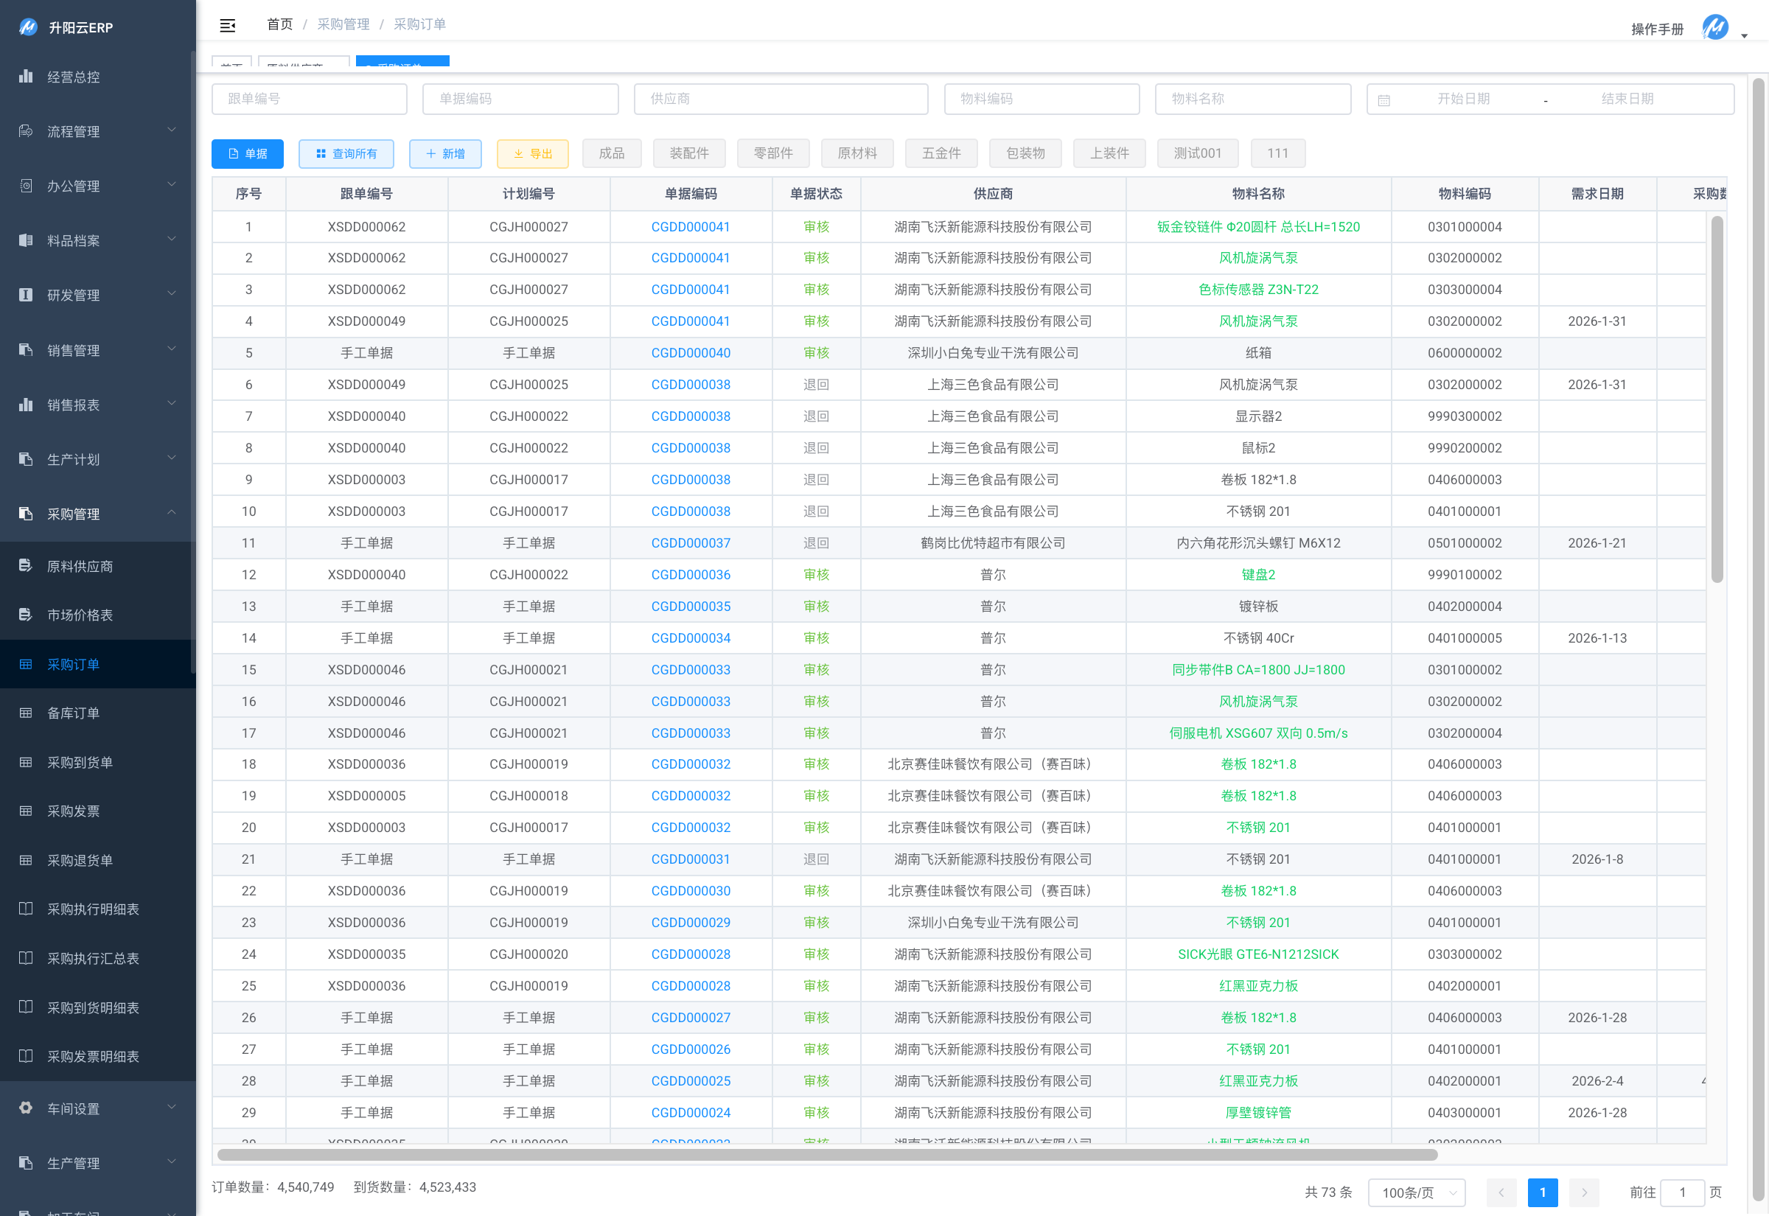Open 备库订单 in the sidebar menu
This screenshot has height=1216, width=1769.
coord(73,713)
